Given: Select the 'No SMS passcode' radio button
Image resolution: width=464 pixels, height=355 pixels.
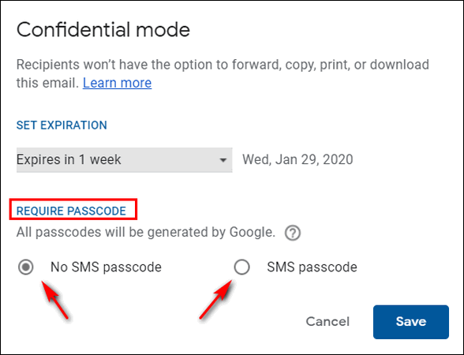Looking at the screenshot, I should [x=26, y=267].
